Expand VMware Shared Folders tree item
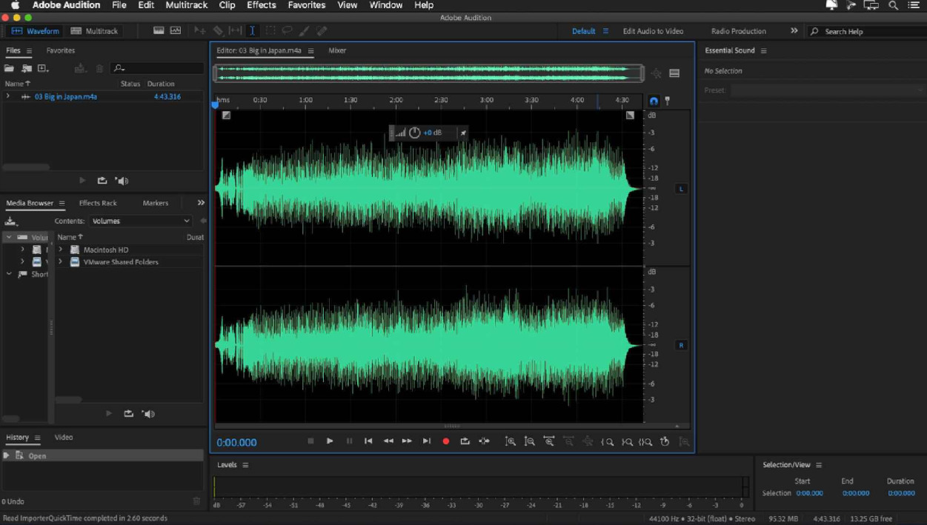The width and height of the screenshot is (927, 525). [x=61, y=261]
